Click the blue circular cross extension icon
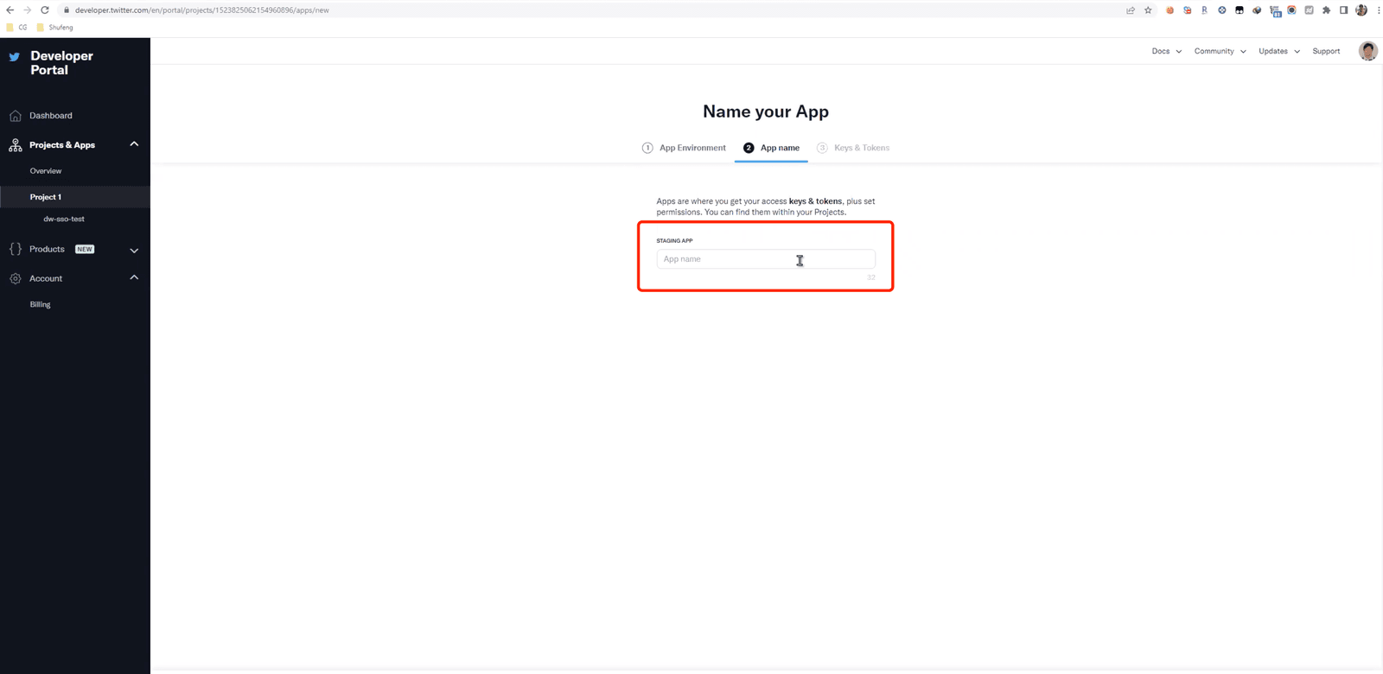 pyautogui.click(x=1221, y=10)
